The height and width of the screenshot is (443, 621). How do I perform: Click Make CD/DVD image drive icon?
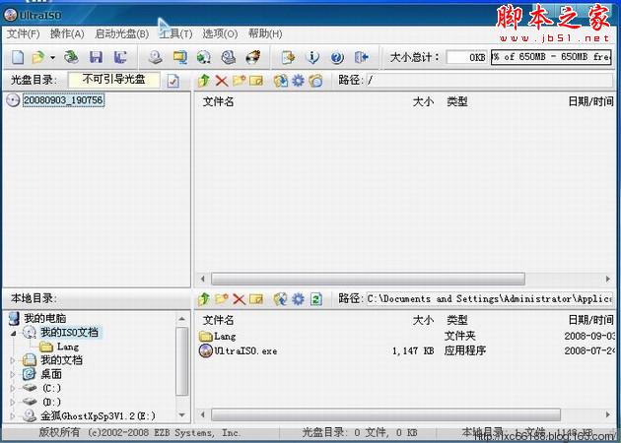tap(156, 58)
